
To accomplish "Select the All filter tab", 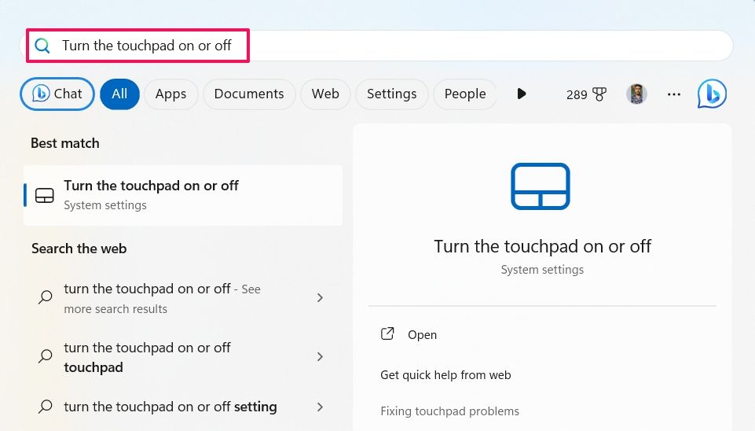I will [119, 94].
